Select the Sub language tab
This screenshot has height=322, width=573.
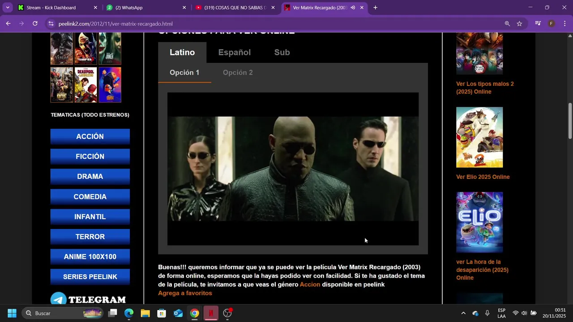pos(282,52)
